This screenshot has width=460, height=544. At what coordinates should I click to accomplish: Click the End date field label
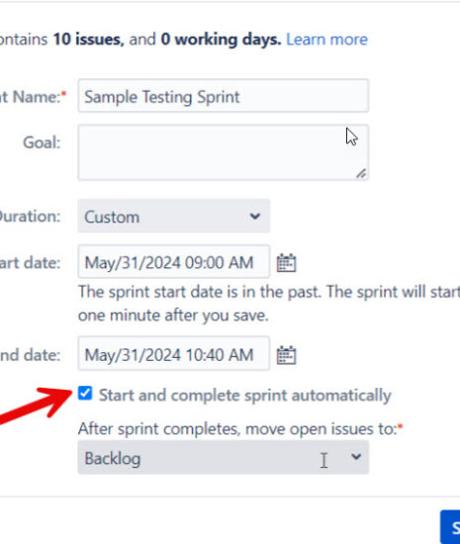coord(31,355)
